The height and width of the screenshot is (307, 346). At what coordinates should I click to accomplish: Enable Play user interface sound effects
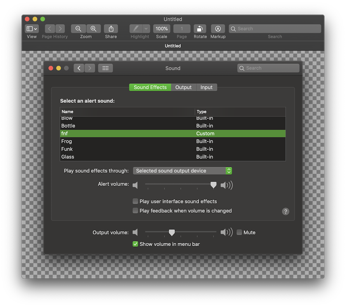135,201
